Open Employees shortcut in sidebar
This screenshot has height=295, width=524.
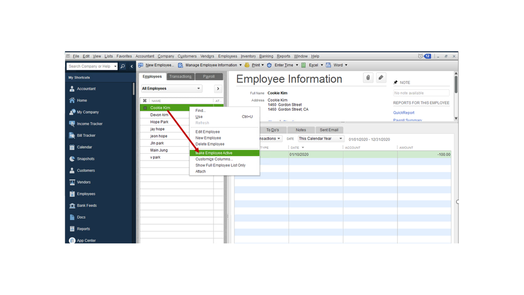coord(86,194)
